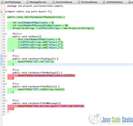Collapse the @Before method at line 18

click(x=6, y=34)
